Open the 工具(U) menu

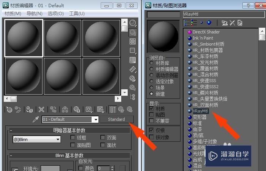pos(77,14)
